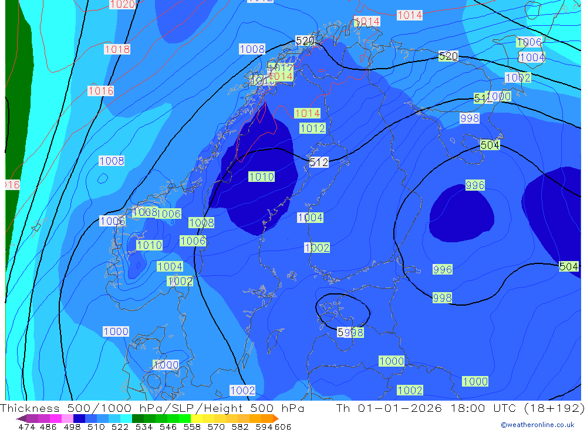Click the 1008 label over the Norwegian Sea
The height and width of the screenshot is (430, 587).
[x=112, y=161]
